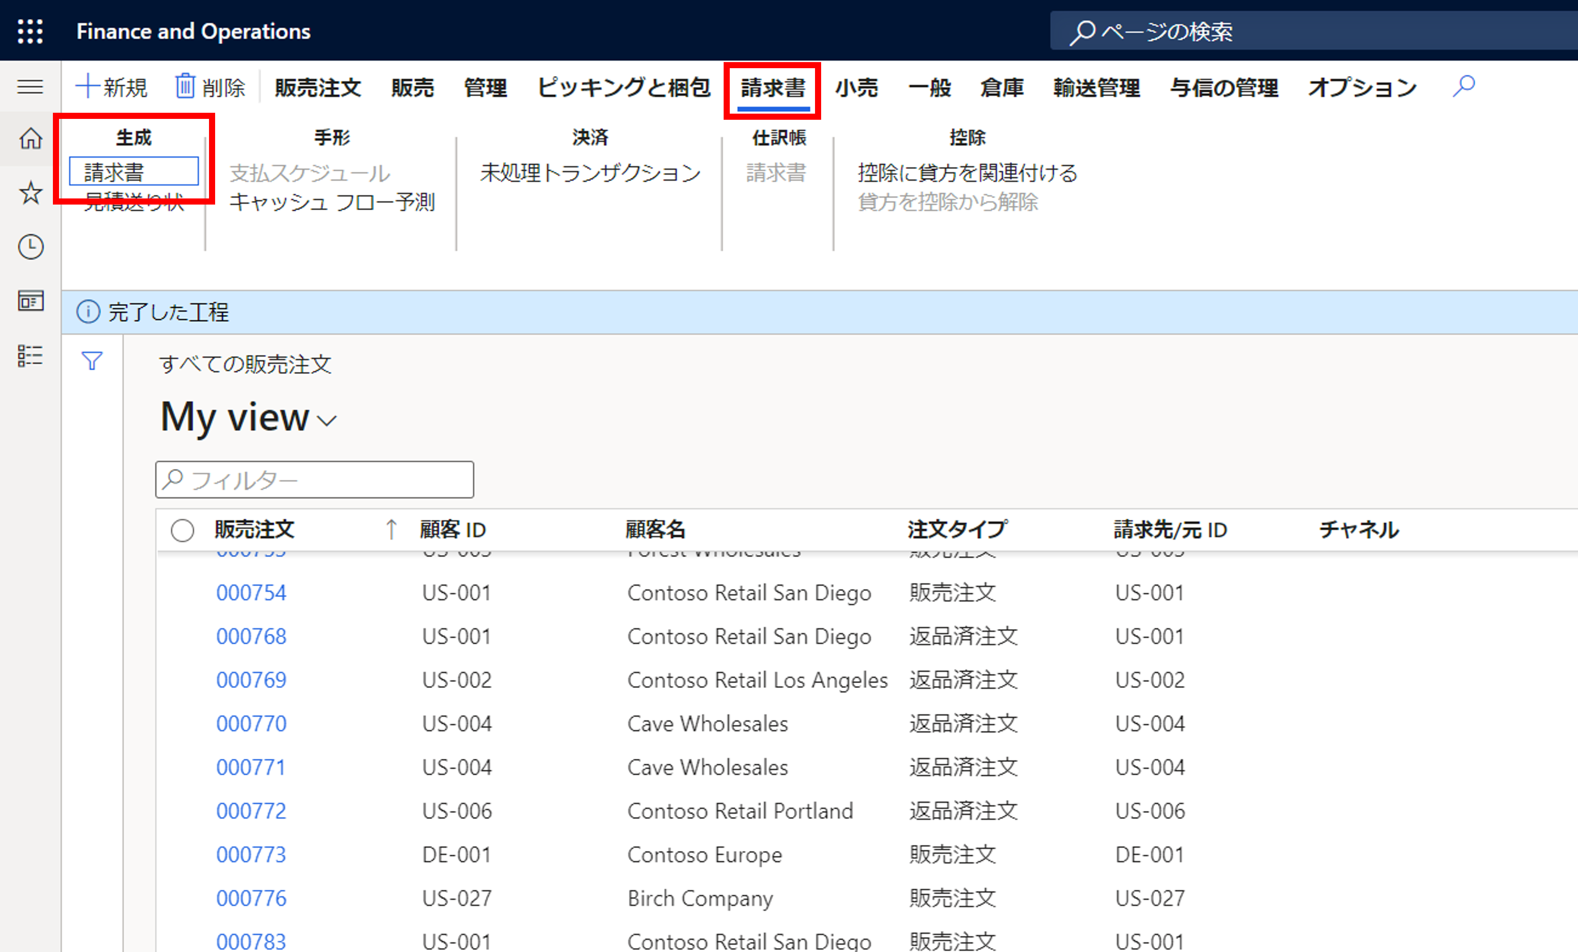This screenshot has width=1578, height=952.
Task: Click 未処理トランザクション button
Action: (590, 172)
